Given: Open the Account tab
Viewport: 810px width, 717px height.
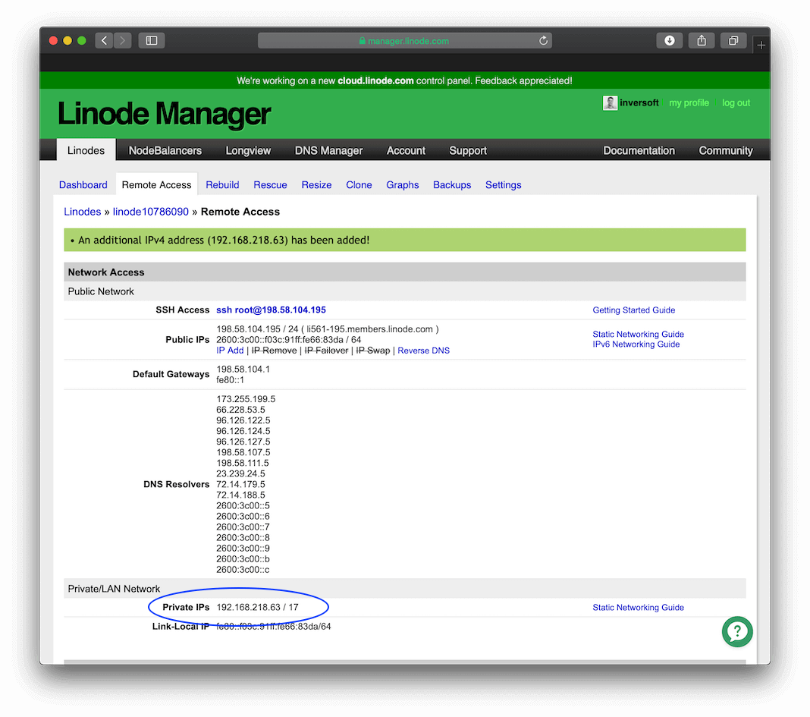Looking at the screenshot, I should (x=406, y=150).
